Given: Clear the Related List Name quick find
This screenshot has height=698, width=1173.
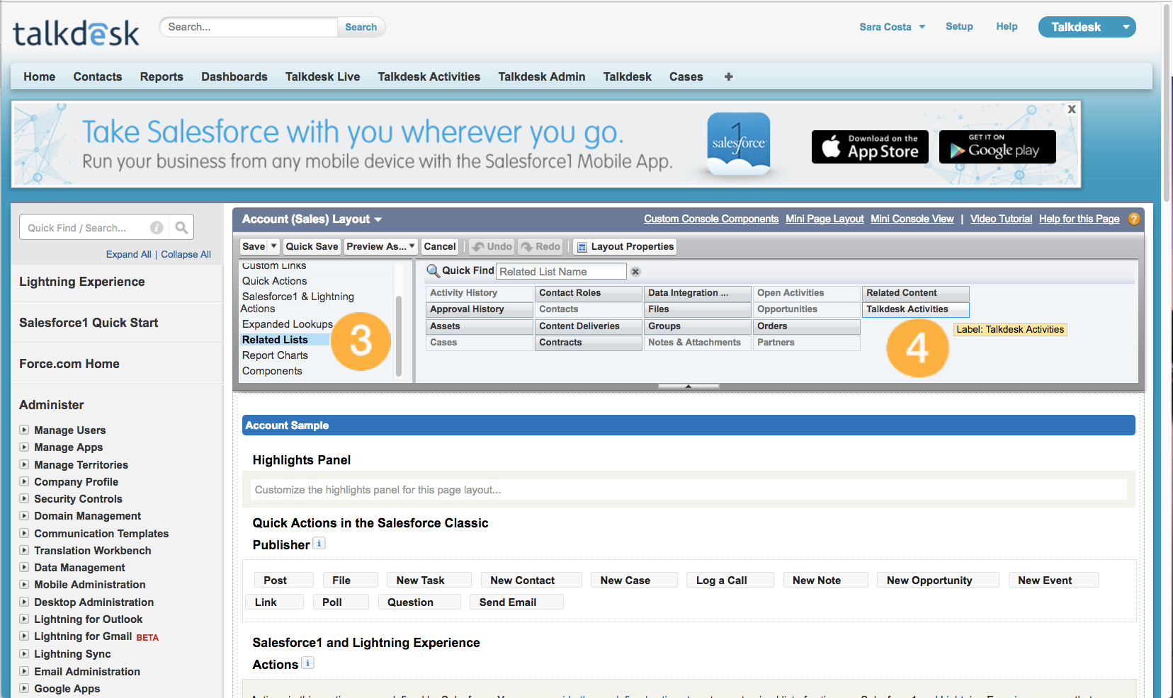Looking at the screenshot, I should (635, 272).
